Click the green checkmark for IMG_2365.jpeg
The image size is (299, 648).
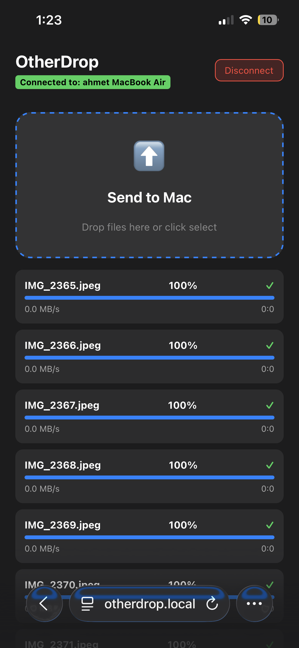pos(270,285)
